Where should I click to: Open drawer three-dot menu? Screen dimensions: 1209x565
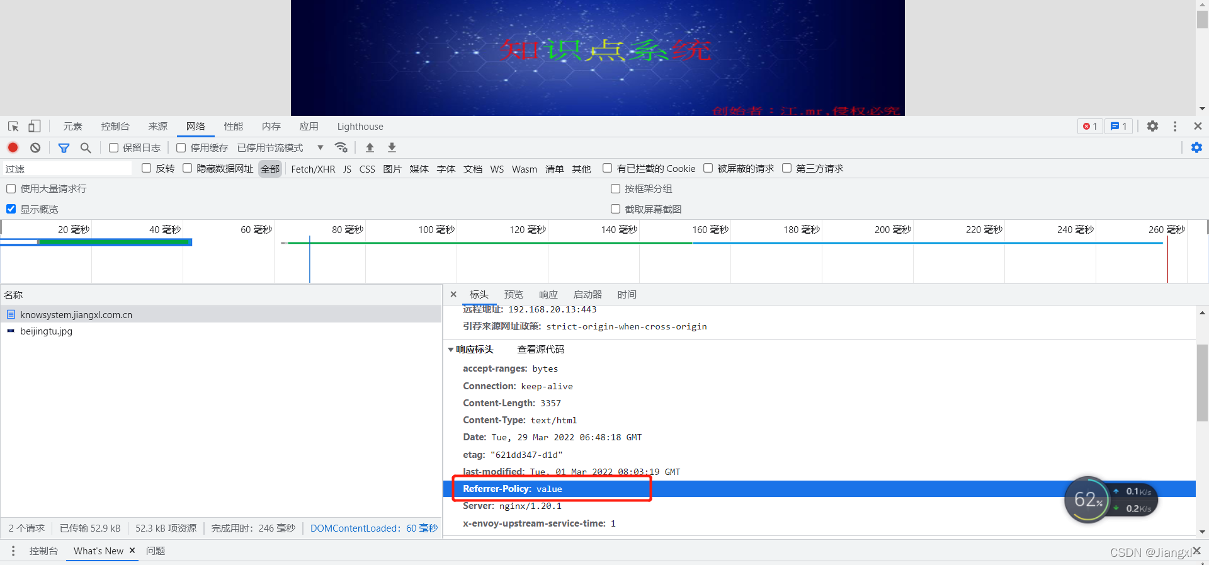[x=13, y=551]
